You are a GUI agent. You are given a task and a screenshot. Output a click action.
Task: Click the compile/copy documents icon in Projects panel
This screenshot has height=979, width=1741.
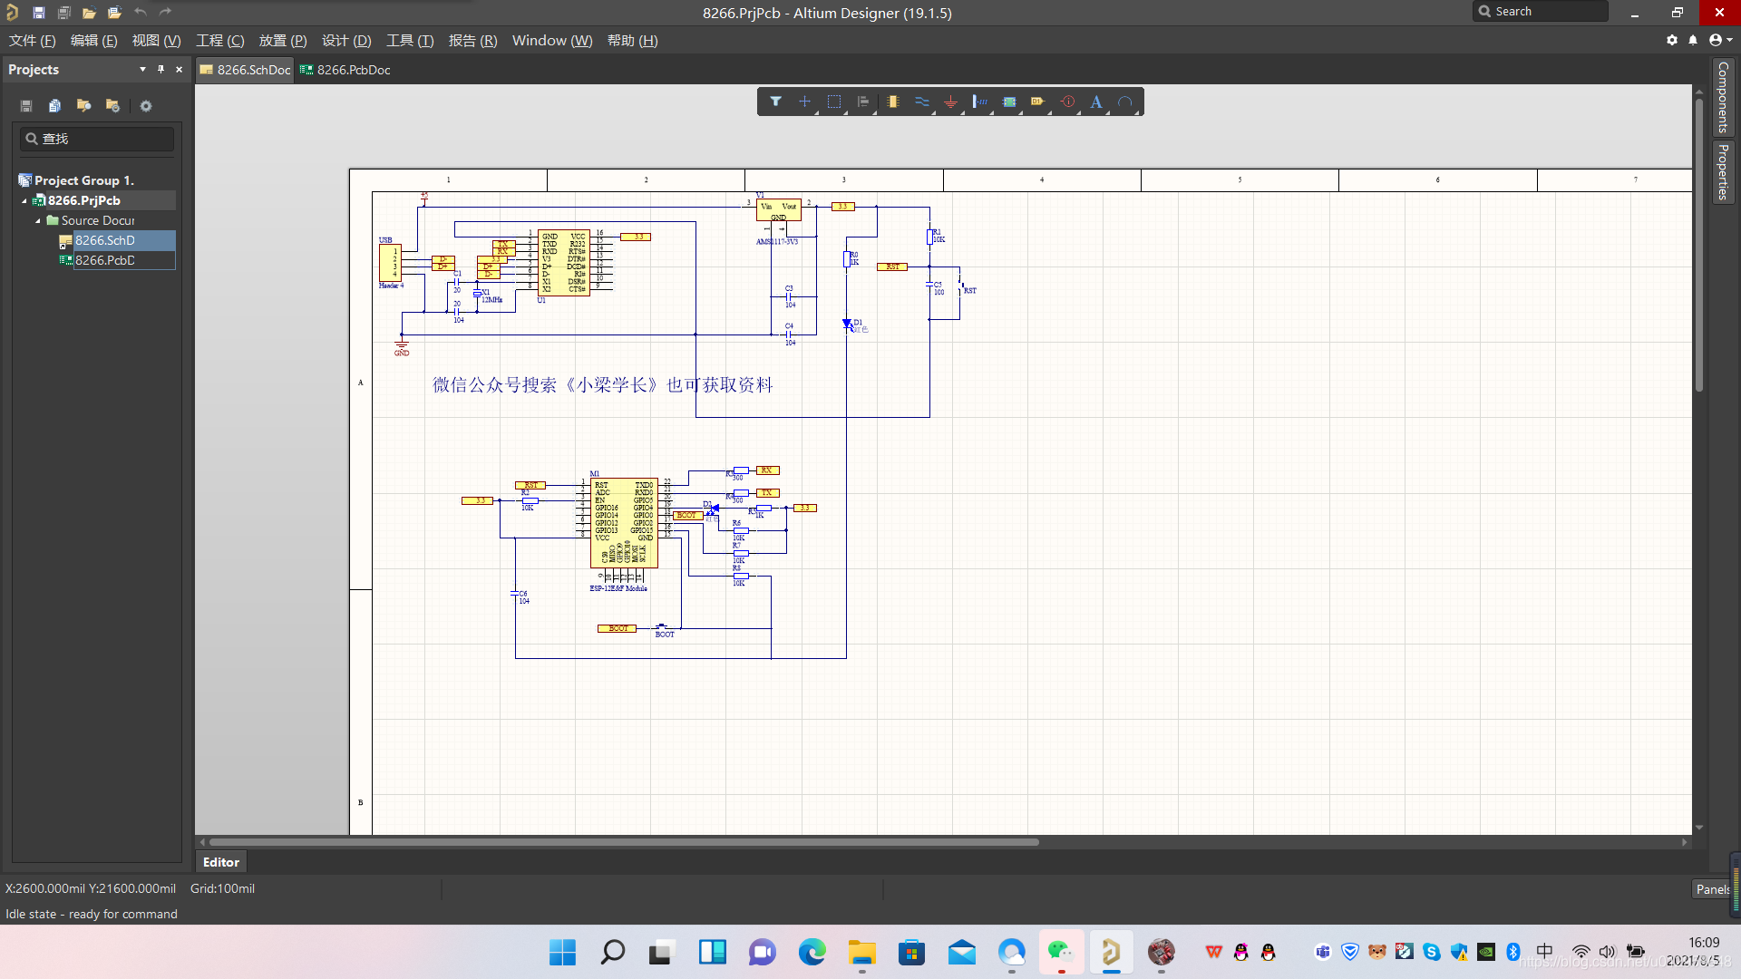coord(54,106)
